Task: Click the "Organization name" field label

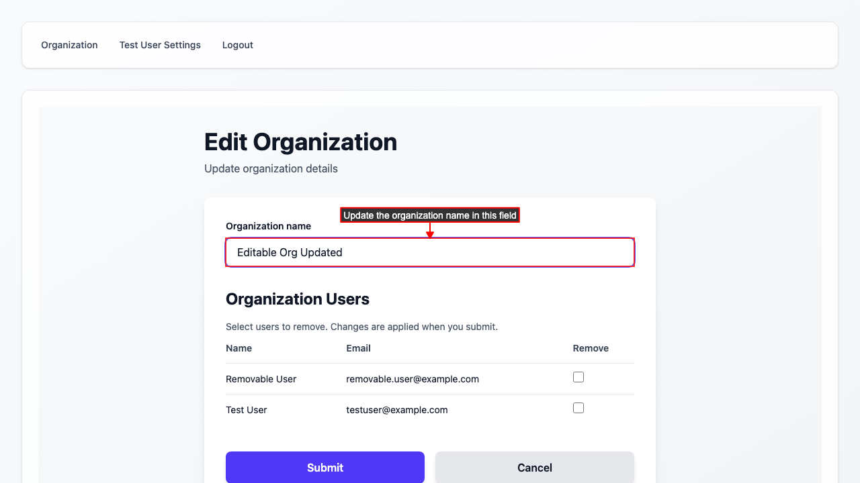Action: [268, 226]
